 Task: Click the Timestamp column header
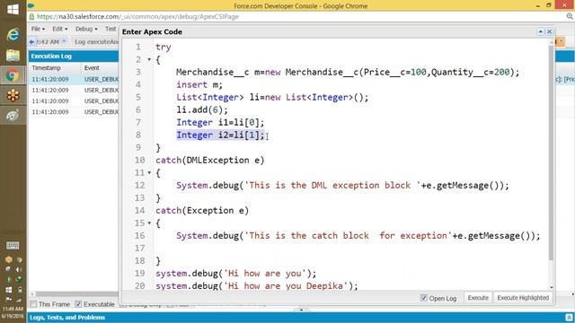click(55, 68)
